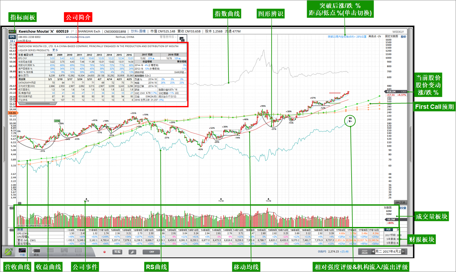The width and height of the screenshot is (456, 272).
Task: Go to previous date using left arrow
Action: pyautogui.click(x=373, y=252)
